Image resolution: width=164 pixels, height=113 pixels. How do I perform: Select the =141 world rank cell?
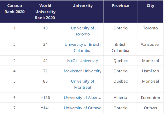pyautogui.click(x=45, y=108)
